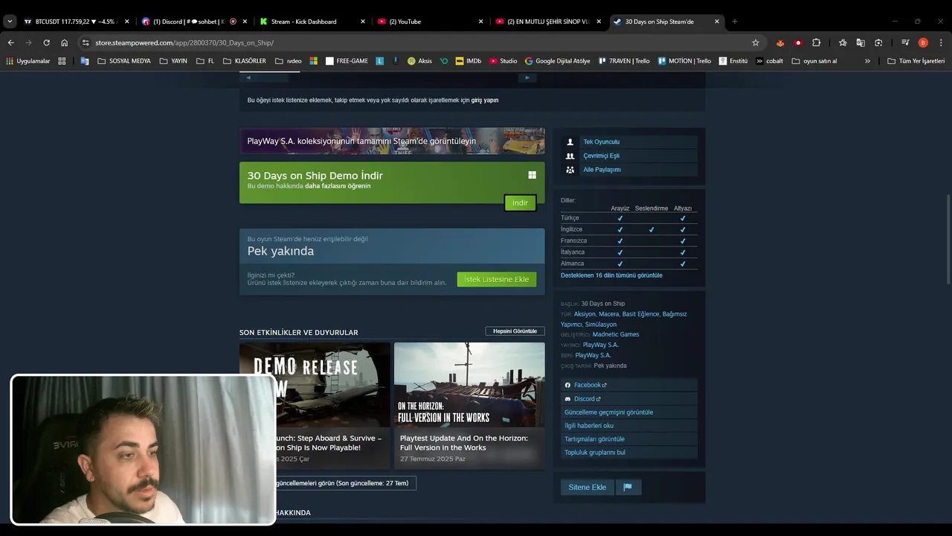
Task: Expand the hidden bookmarks overflow chevron
Action: click(x=867, y=61)
